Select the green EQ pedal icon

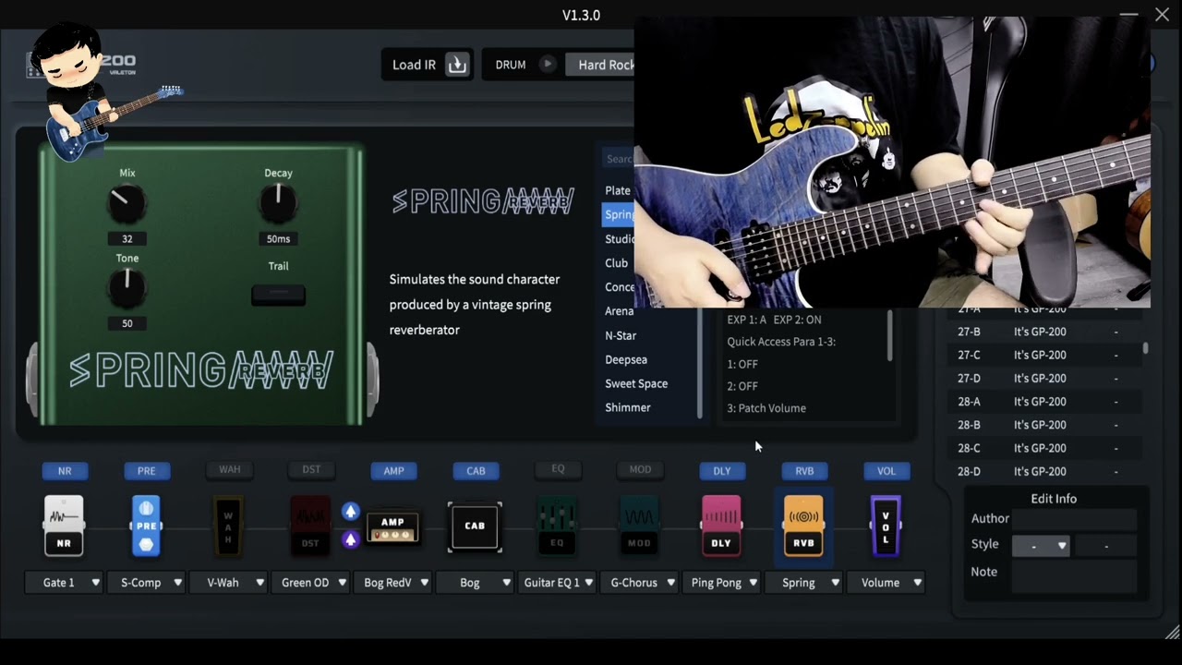pyautogui.click(x=557, y=526)
